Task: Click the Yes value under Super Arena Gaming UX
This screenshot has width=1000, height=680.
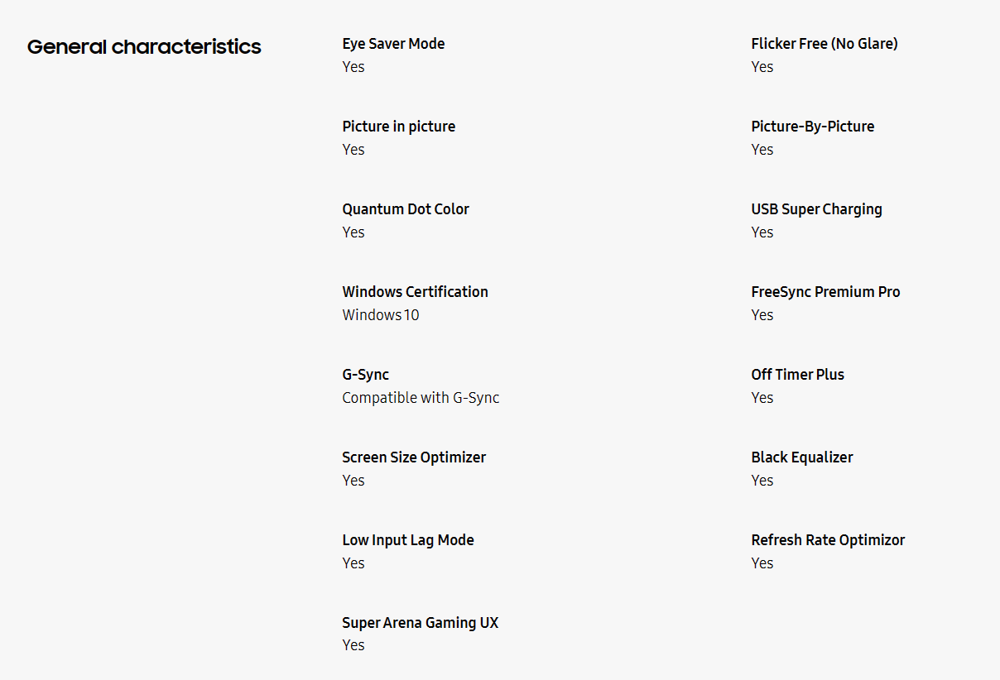Action: (353, 645)
